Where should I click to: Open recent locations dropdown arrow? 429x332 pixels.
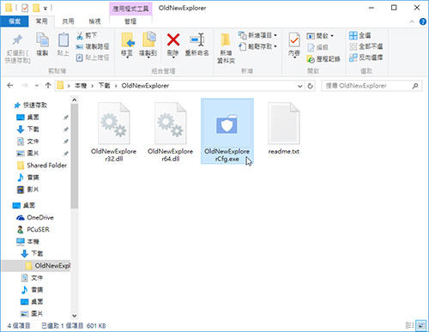coord(37,86)
